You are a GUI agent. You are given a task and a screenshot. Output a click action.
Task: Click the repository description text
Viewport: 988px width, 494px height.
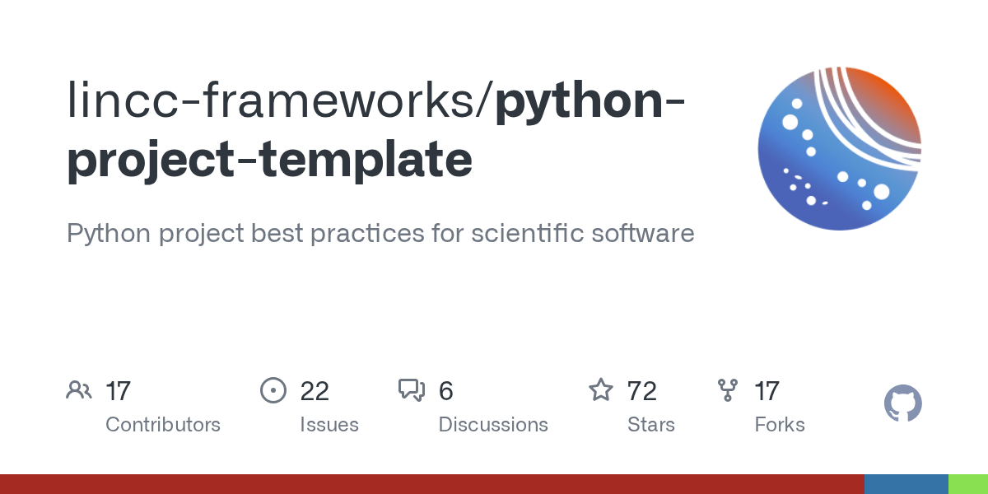(380, 233)
